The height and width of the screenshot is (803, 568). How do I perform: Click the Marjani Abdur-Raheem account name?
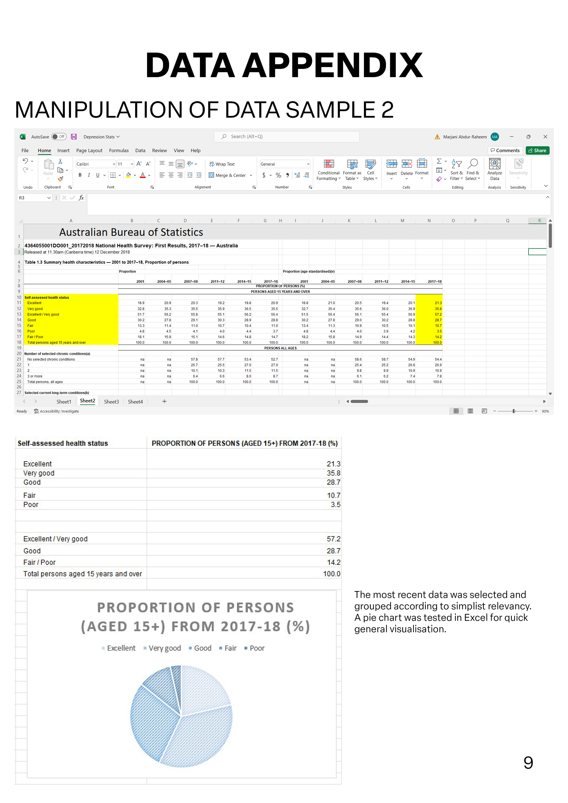point(465,137)
